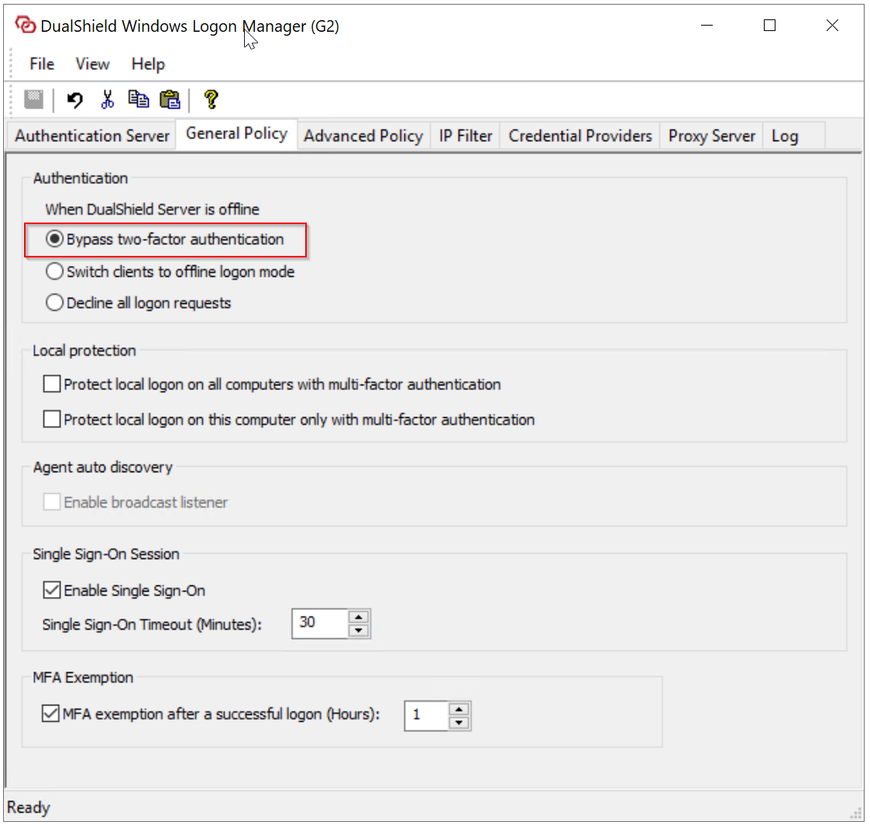The width and height of the screenshot is (870, 825).
Task: Open the File menu
Action: [42, 64]
